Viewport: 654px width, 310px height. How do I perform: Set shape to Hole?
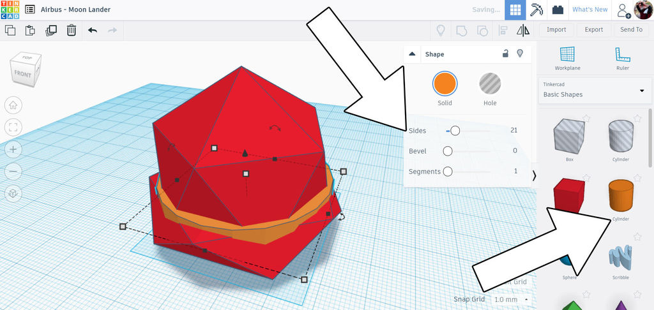(x=490, y=84)
